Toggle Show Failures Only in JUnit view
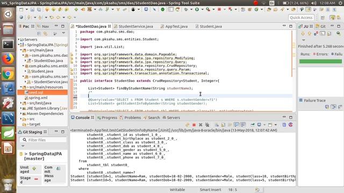The image size is (344, 193). pos(316,33)
